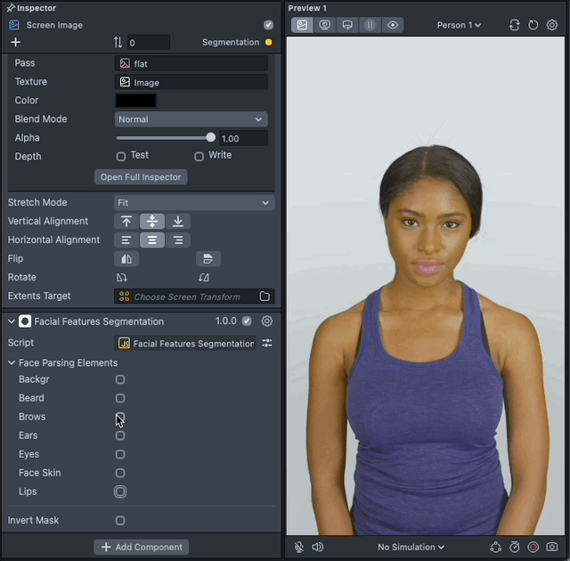
Task: Check the Invert Mask option
Action: point(120,520)
